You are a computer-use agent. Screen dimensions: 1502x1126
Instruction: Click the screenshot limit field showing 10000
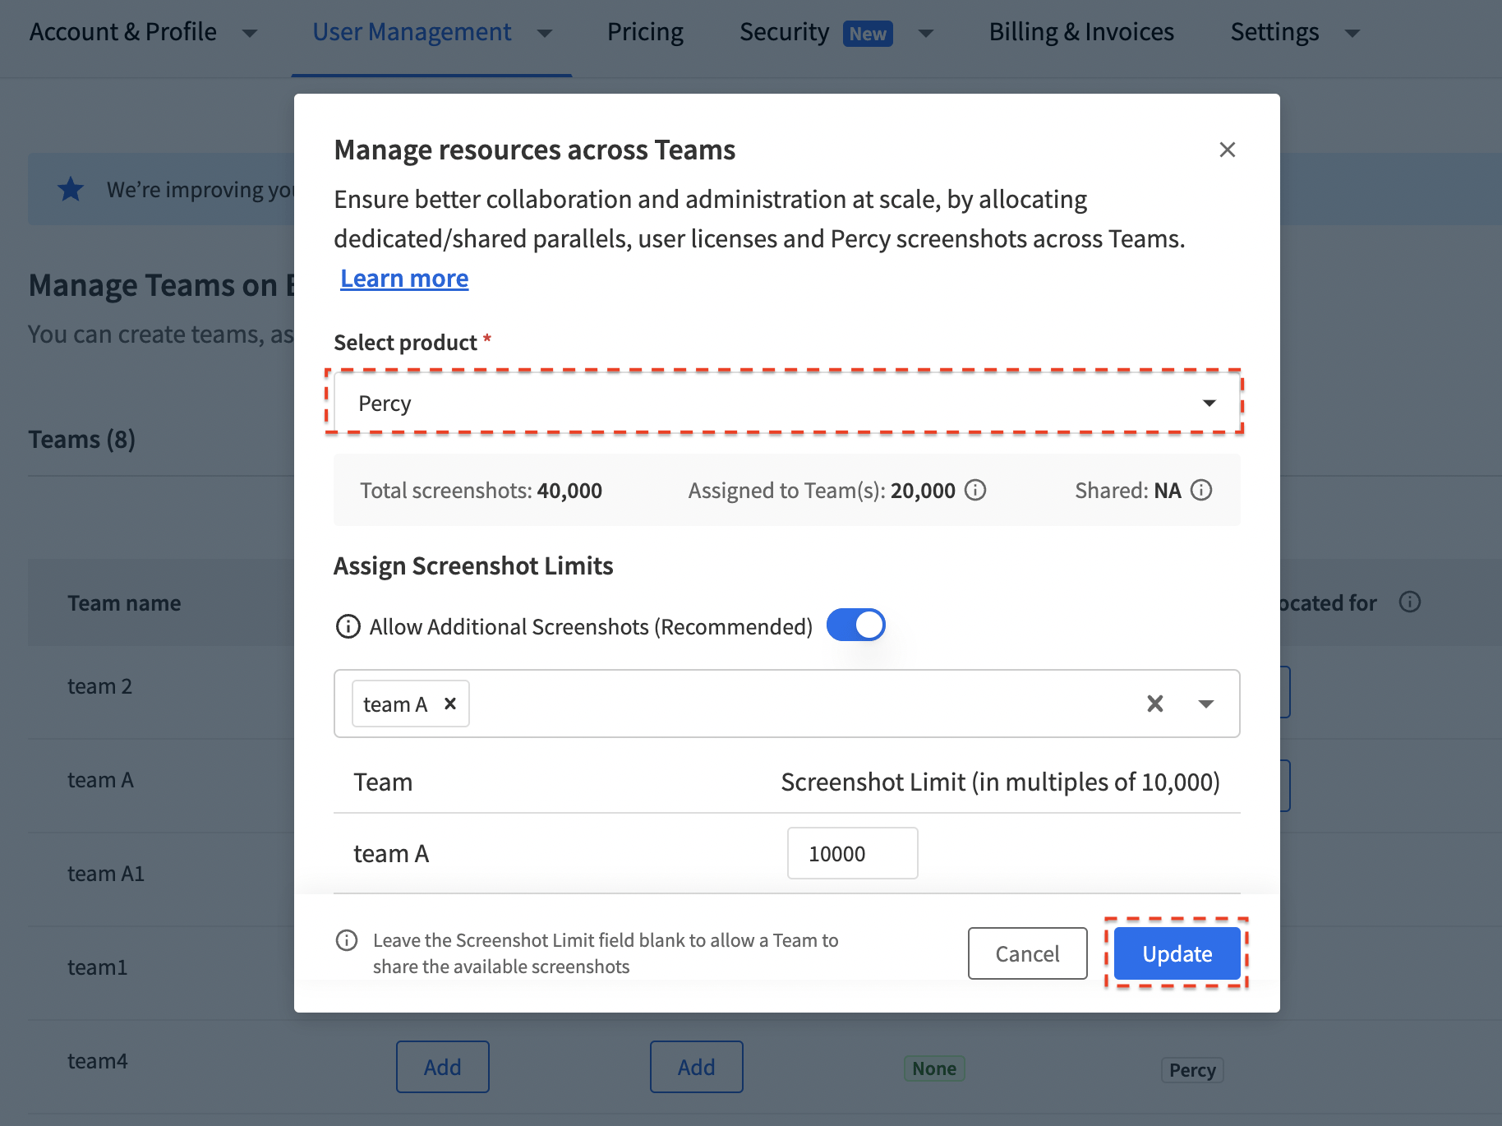(852, 853)
